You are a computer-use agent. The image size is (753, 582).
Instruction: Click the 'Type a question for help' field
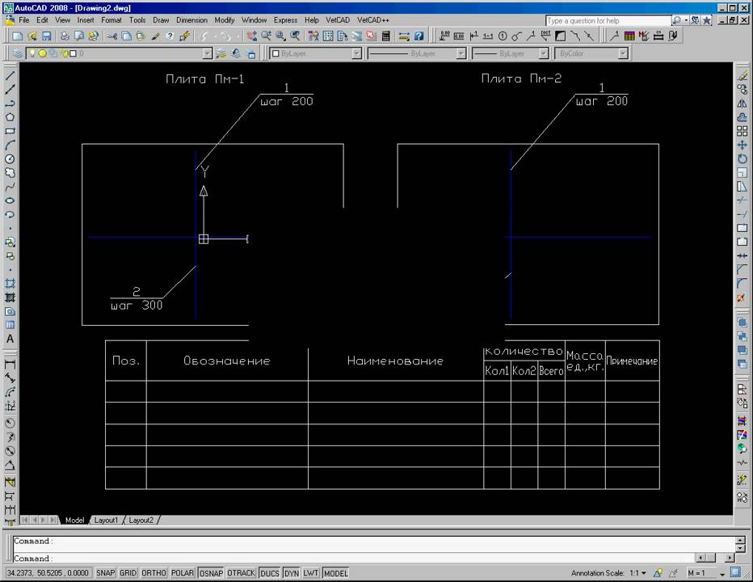pos(607,20)
